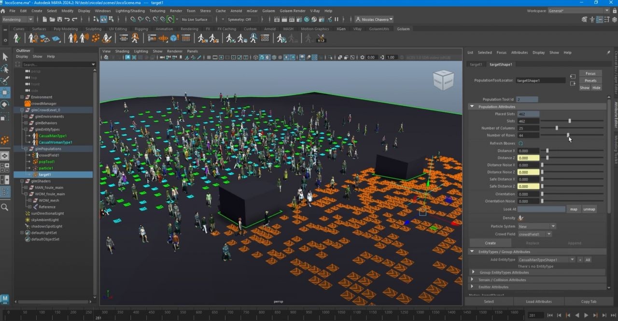Switch to the GolaemUtils shelf tab

[x=379, y=28]
